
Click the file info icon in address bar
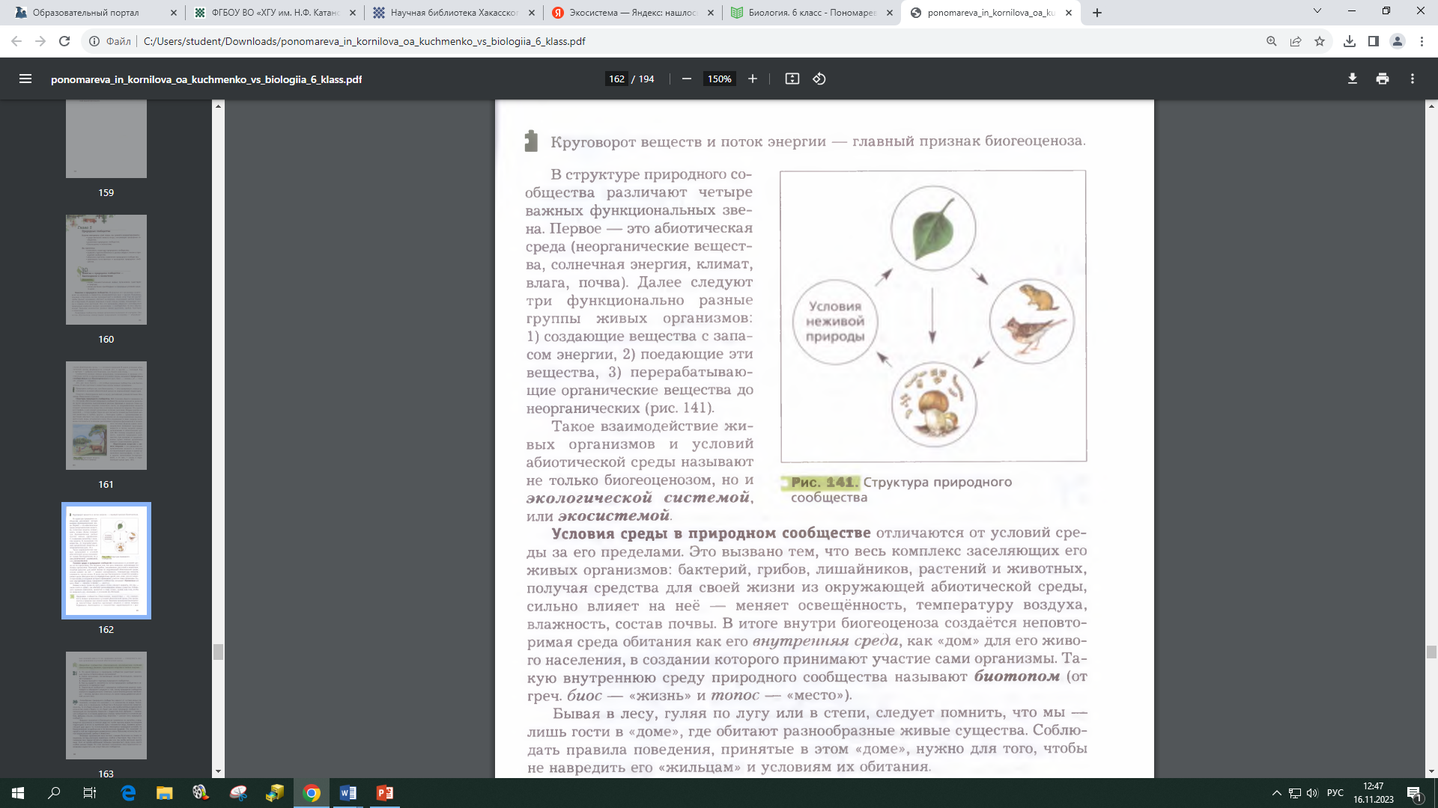pyautogui.click(x=94, y=41)
